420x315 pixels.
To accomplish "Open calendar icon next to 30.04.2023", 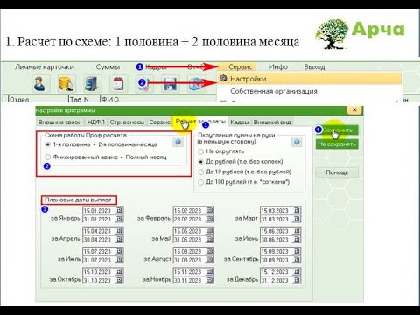I will point(119,239).
